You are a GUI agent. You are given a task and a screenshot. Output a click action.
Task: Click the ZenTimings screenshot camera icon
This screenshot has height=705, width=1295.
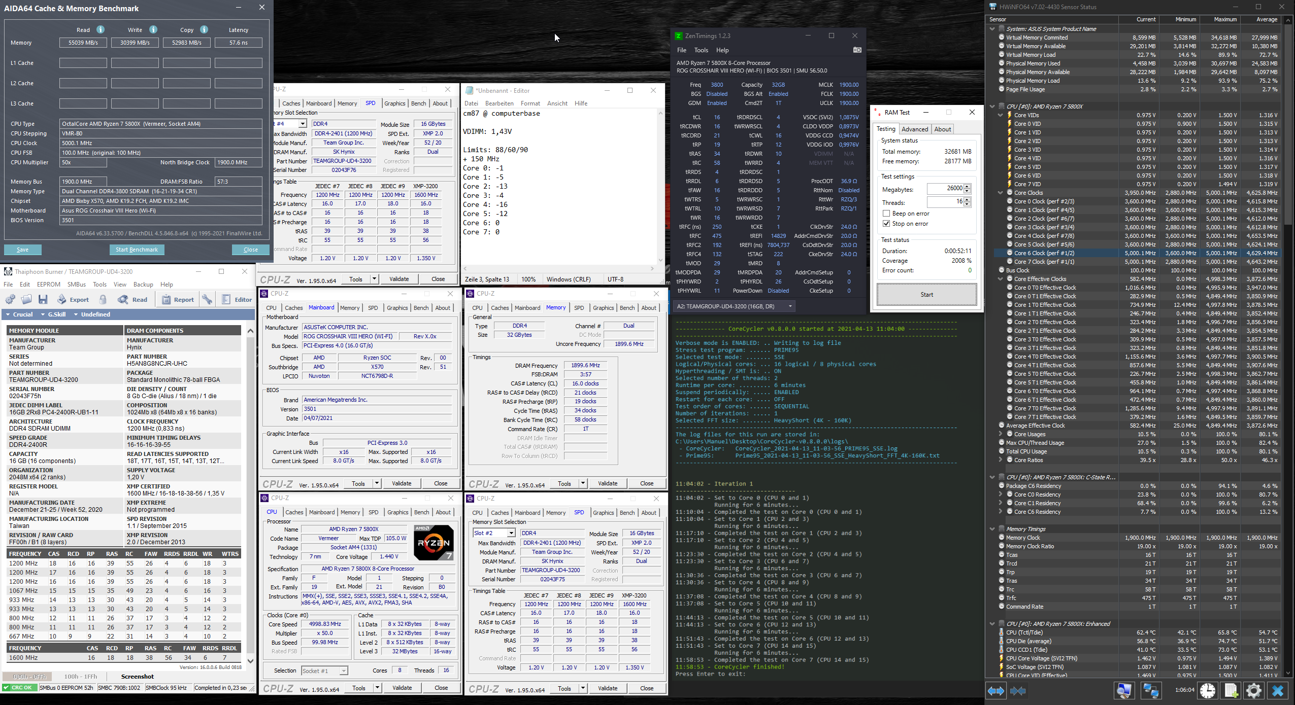(857, 50)
